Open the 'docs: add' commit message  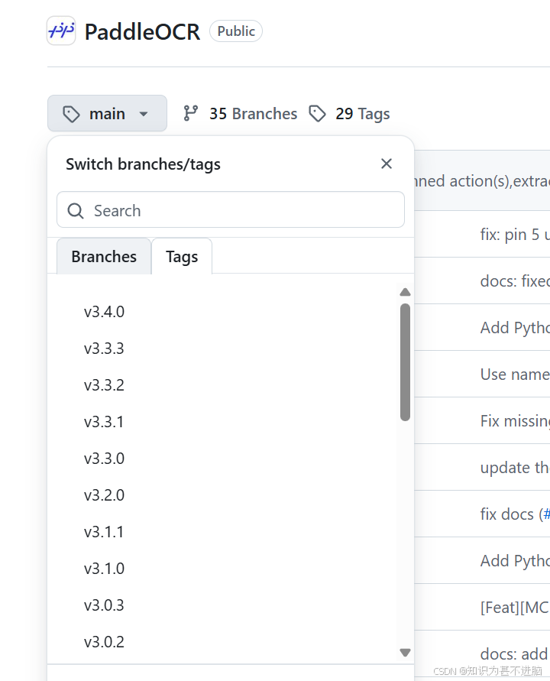tap(515, 654)
